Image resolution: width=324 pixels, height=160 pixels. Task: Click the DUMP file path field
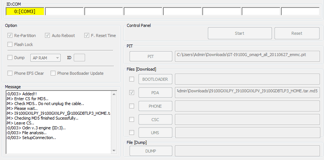(247, 151)
